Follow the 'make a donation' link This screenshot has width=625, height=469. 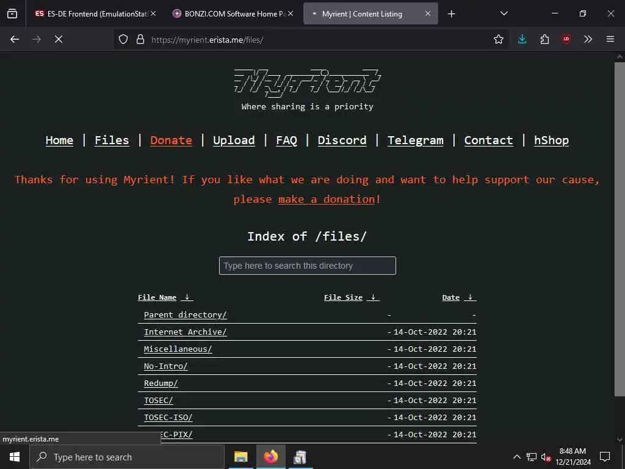click(327, 199)
